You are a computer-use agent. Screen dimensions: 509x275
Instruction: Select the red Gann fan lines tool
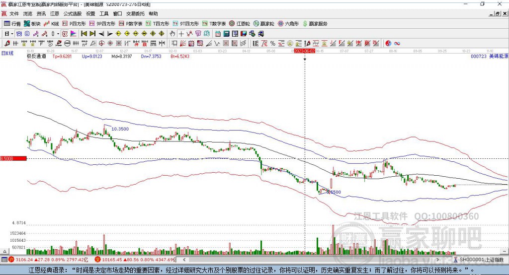click(x=182, y=44)
